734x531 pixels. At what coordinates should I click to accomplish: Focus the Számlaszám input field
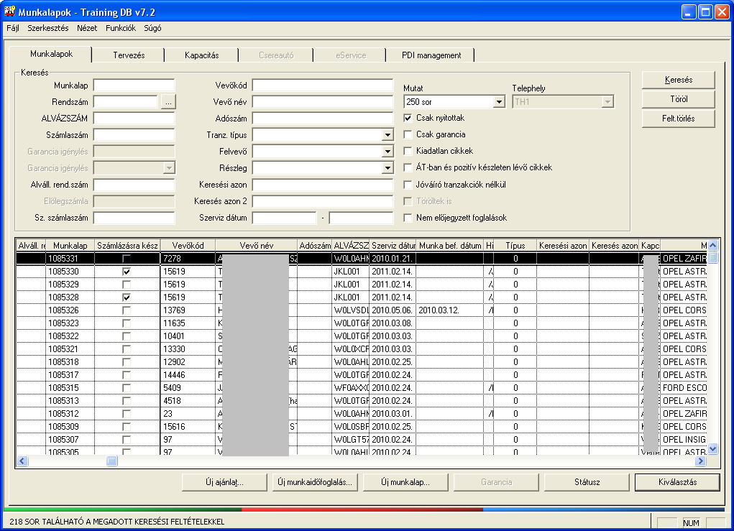[x=134, y=135]
